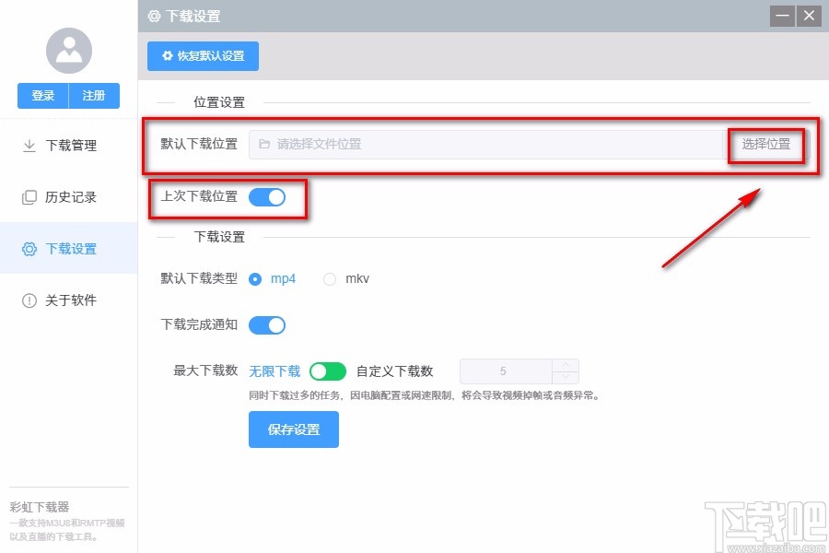Select the mkv download format
The width and height of the screenshot is (829, 553).
[x=329, y=278]
